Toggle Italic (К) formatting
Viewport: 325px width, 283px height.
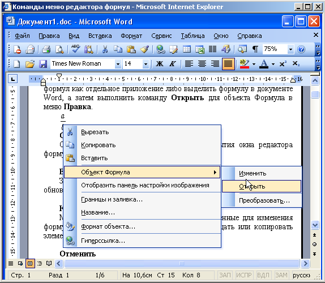point(173,64)
